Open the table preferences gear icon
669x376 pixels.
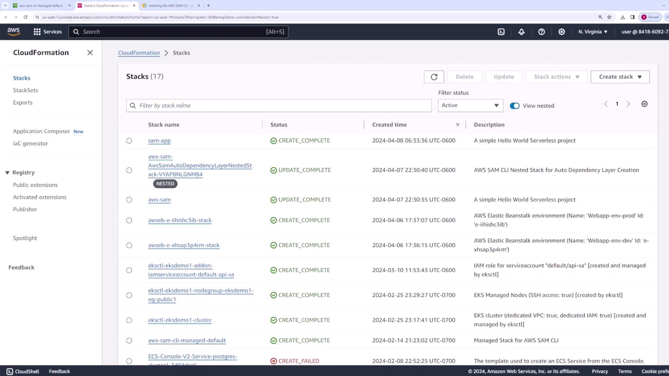click(644, 104)
